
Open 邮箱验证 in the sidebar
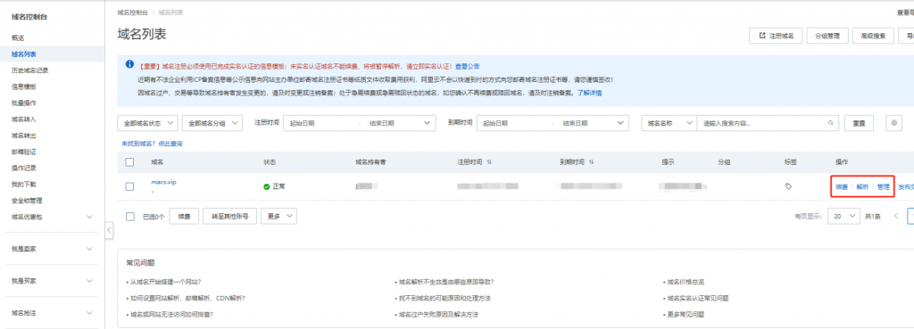tap(24, 152)
